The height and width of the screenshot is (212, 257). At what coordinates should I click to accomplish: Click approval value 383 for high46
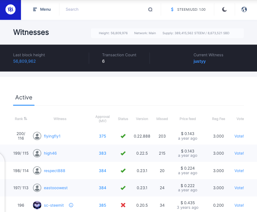click(x=102, y=153)
